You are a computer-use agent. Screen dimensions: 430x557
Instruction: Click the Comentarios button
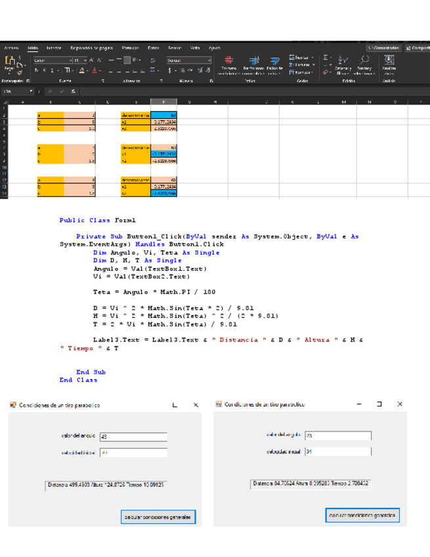[383, 48]
